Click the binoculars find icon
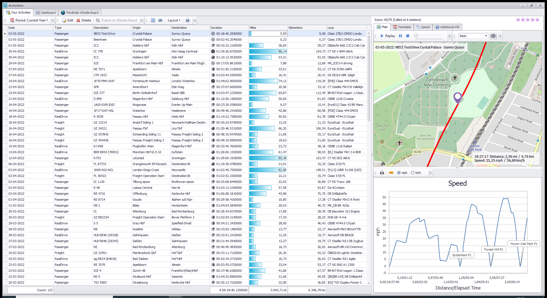This screenshot has width=547, height=298. (x=160, y=20)
